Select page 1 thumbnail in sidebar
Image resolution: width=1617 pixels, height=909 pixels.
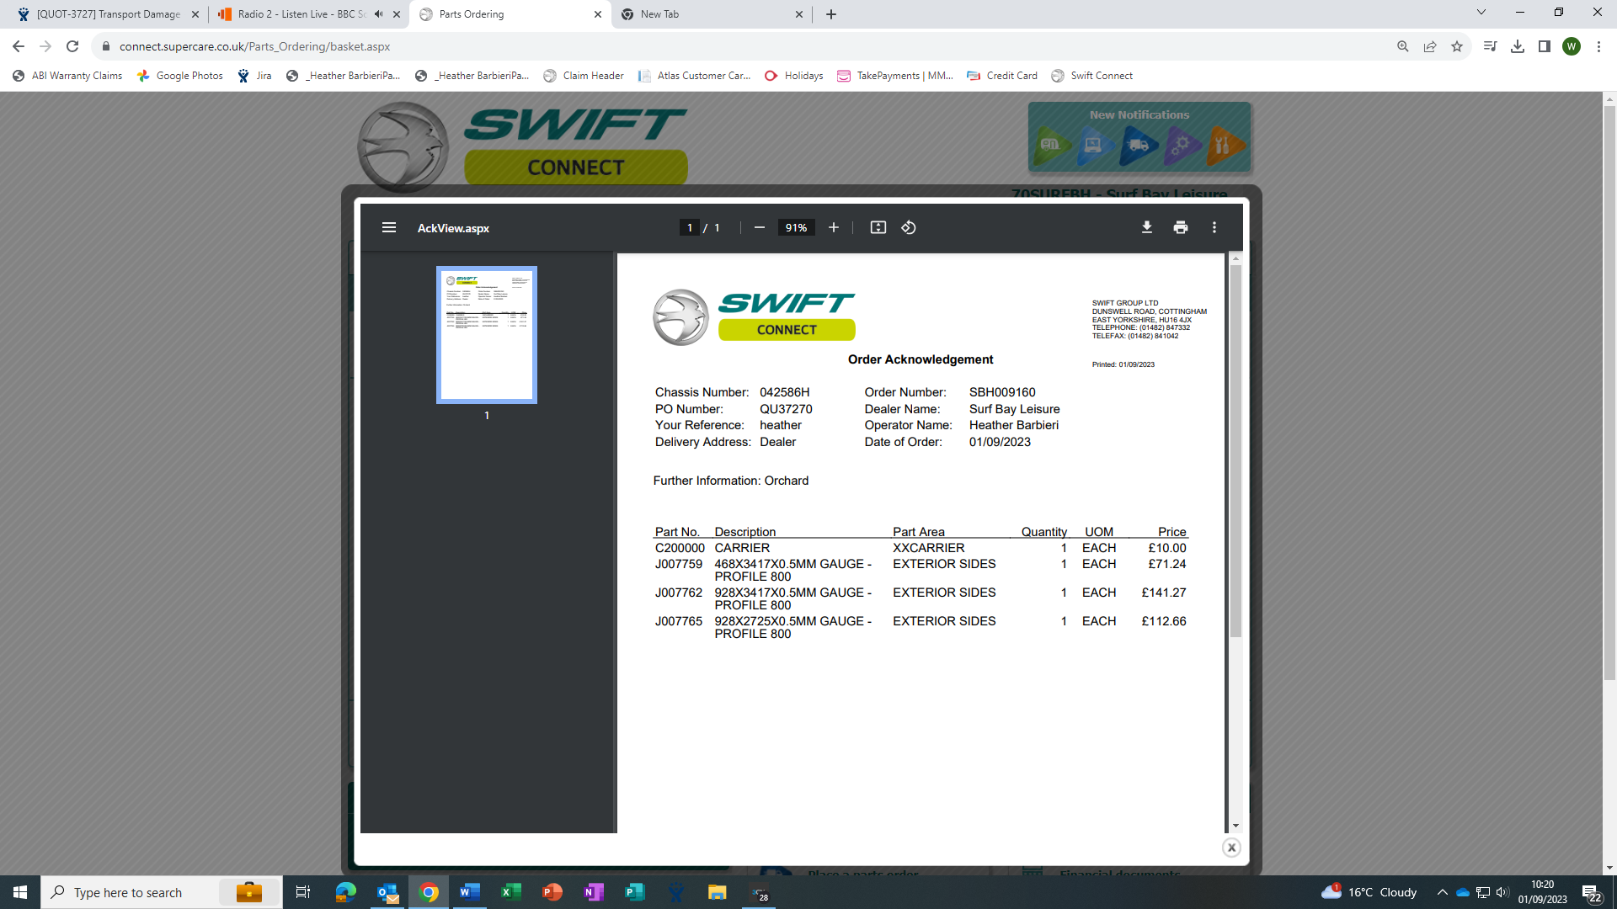(486, 335)
